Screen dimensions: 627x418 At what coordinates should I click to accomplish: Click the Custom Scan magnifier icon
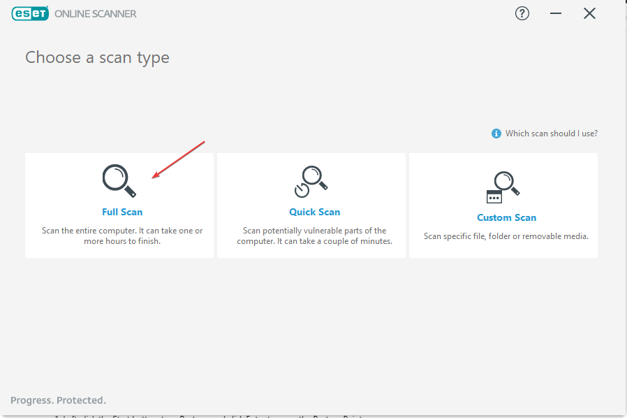tap(503, 187)
